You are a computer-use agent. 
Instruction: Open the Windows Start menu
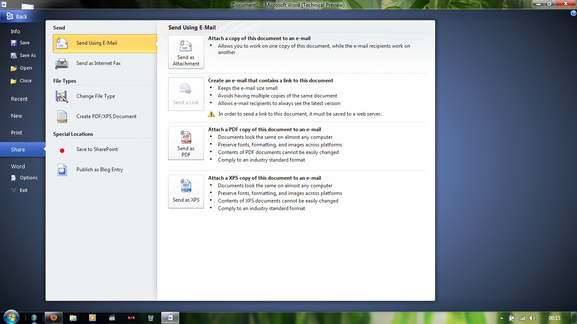click(x=11, y=318)
